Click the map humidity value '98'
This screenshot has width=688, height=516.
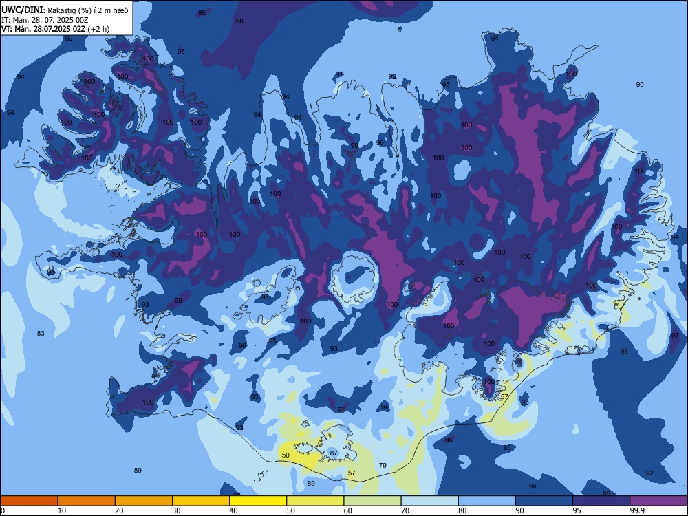[x=239, y=21]
